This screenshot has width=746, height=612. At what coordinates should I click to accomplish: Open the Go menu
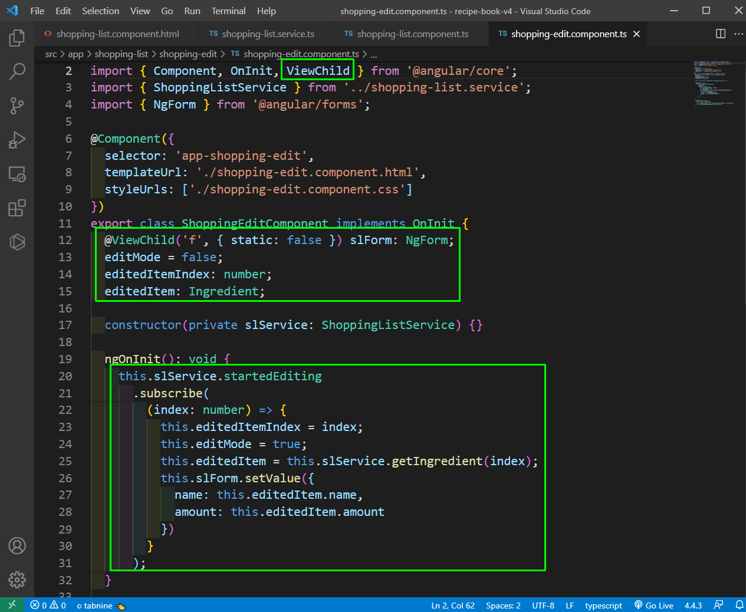click(167, 11)
